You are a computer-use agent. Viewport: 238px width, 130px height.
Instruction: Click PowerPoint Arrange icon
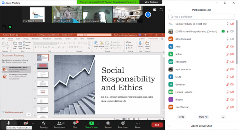tap(102, 44)
